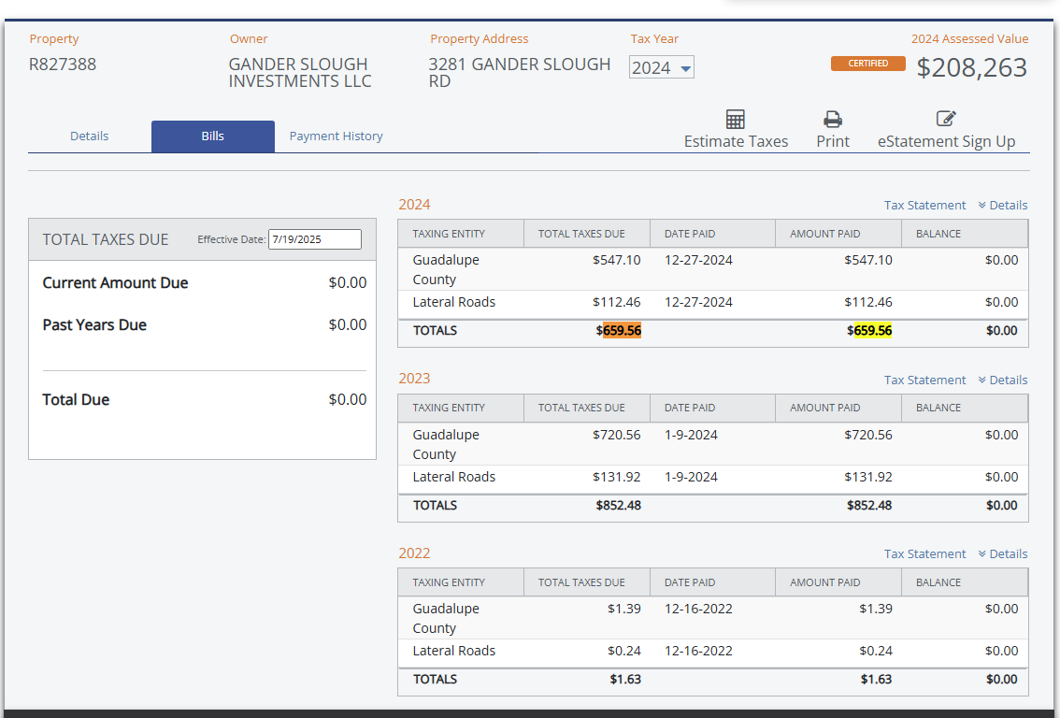
Task: Open the Tax Year 2024 dropdown
Action: point(661,67)
